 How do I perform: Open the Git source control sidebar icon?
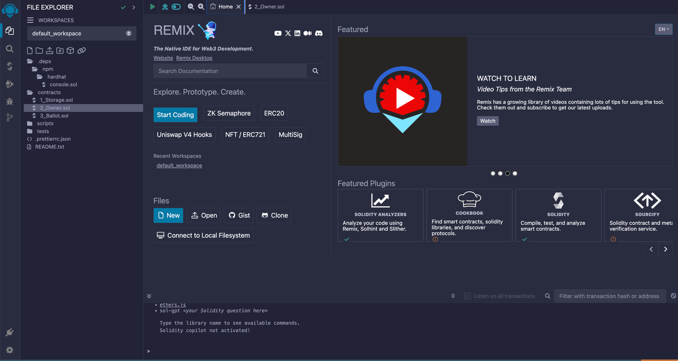pyautogui.click(x=10, y=118)
